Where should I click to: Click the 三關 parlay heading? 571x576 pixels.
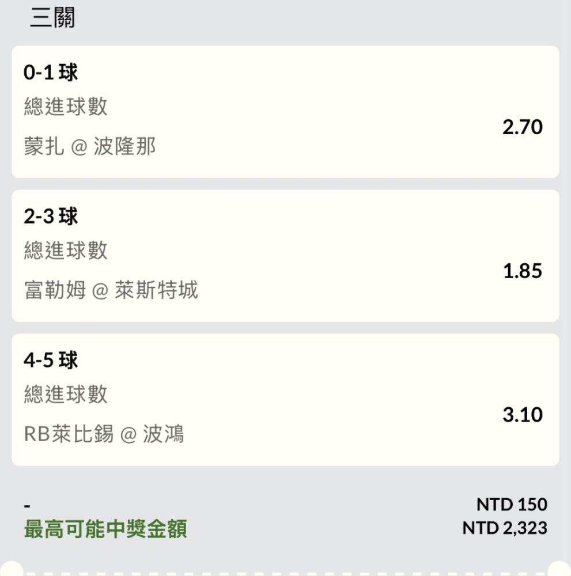click(x=52, y=18)
